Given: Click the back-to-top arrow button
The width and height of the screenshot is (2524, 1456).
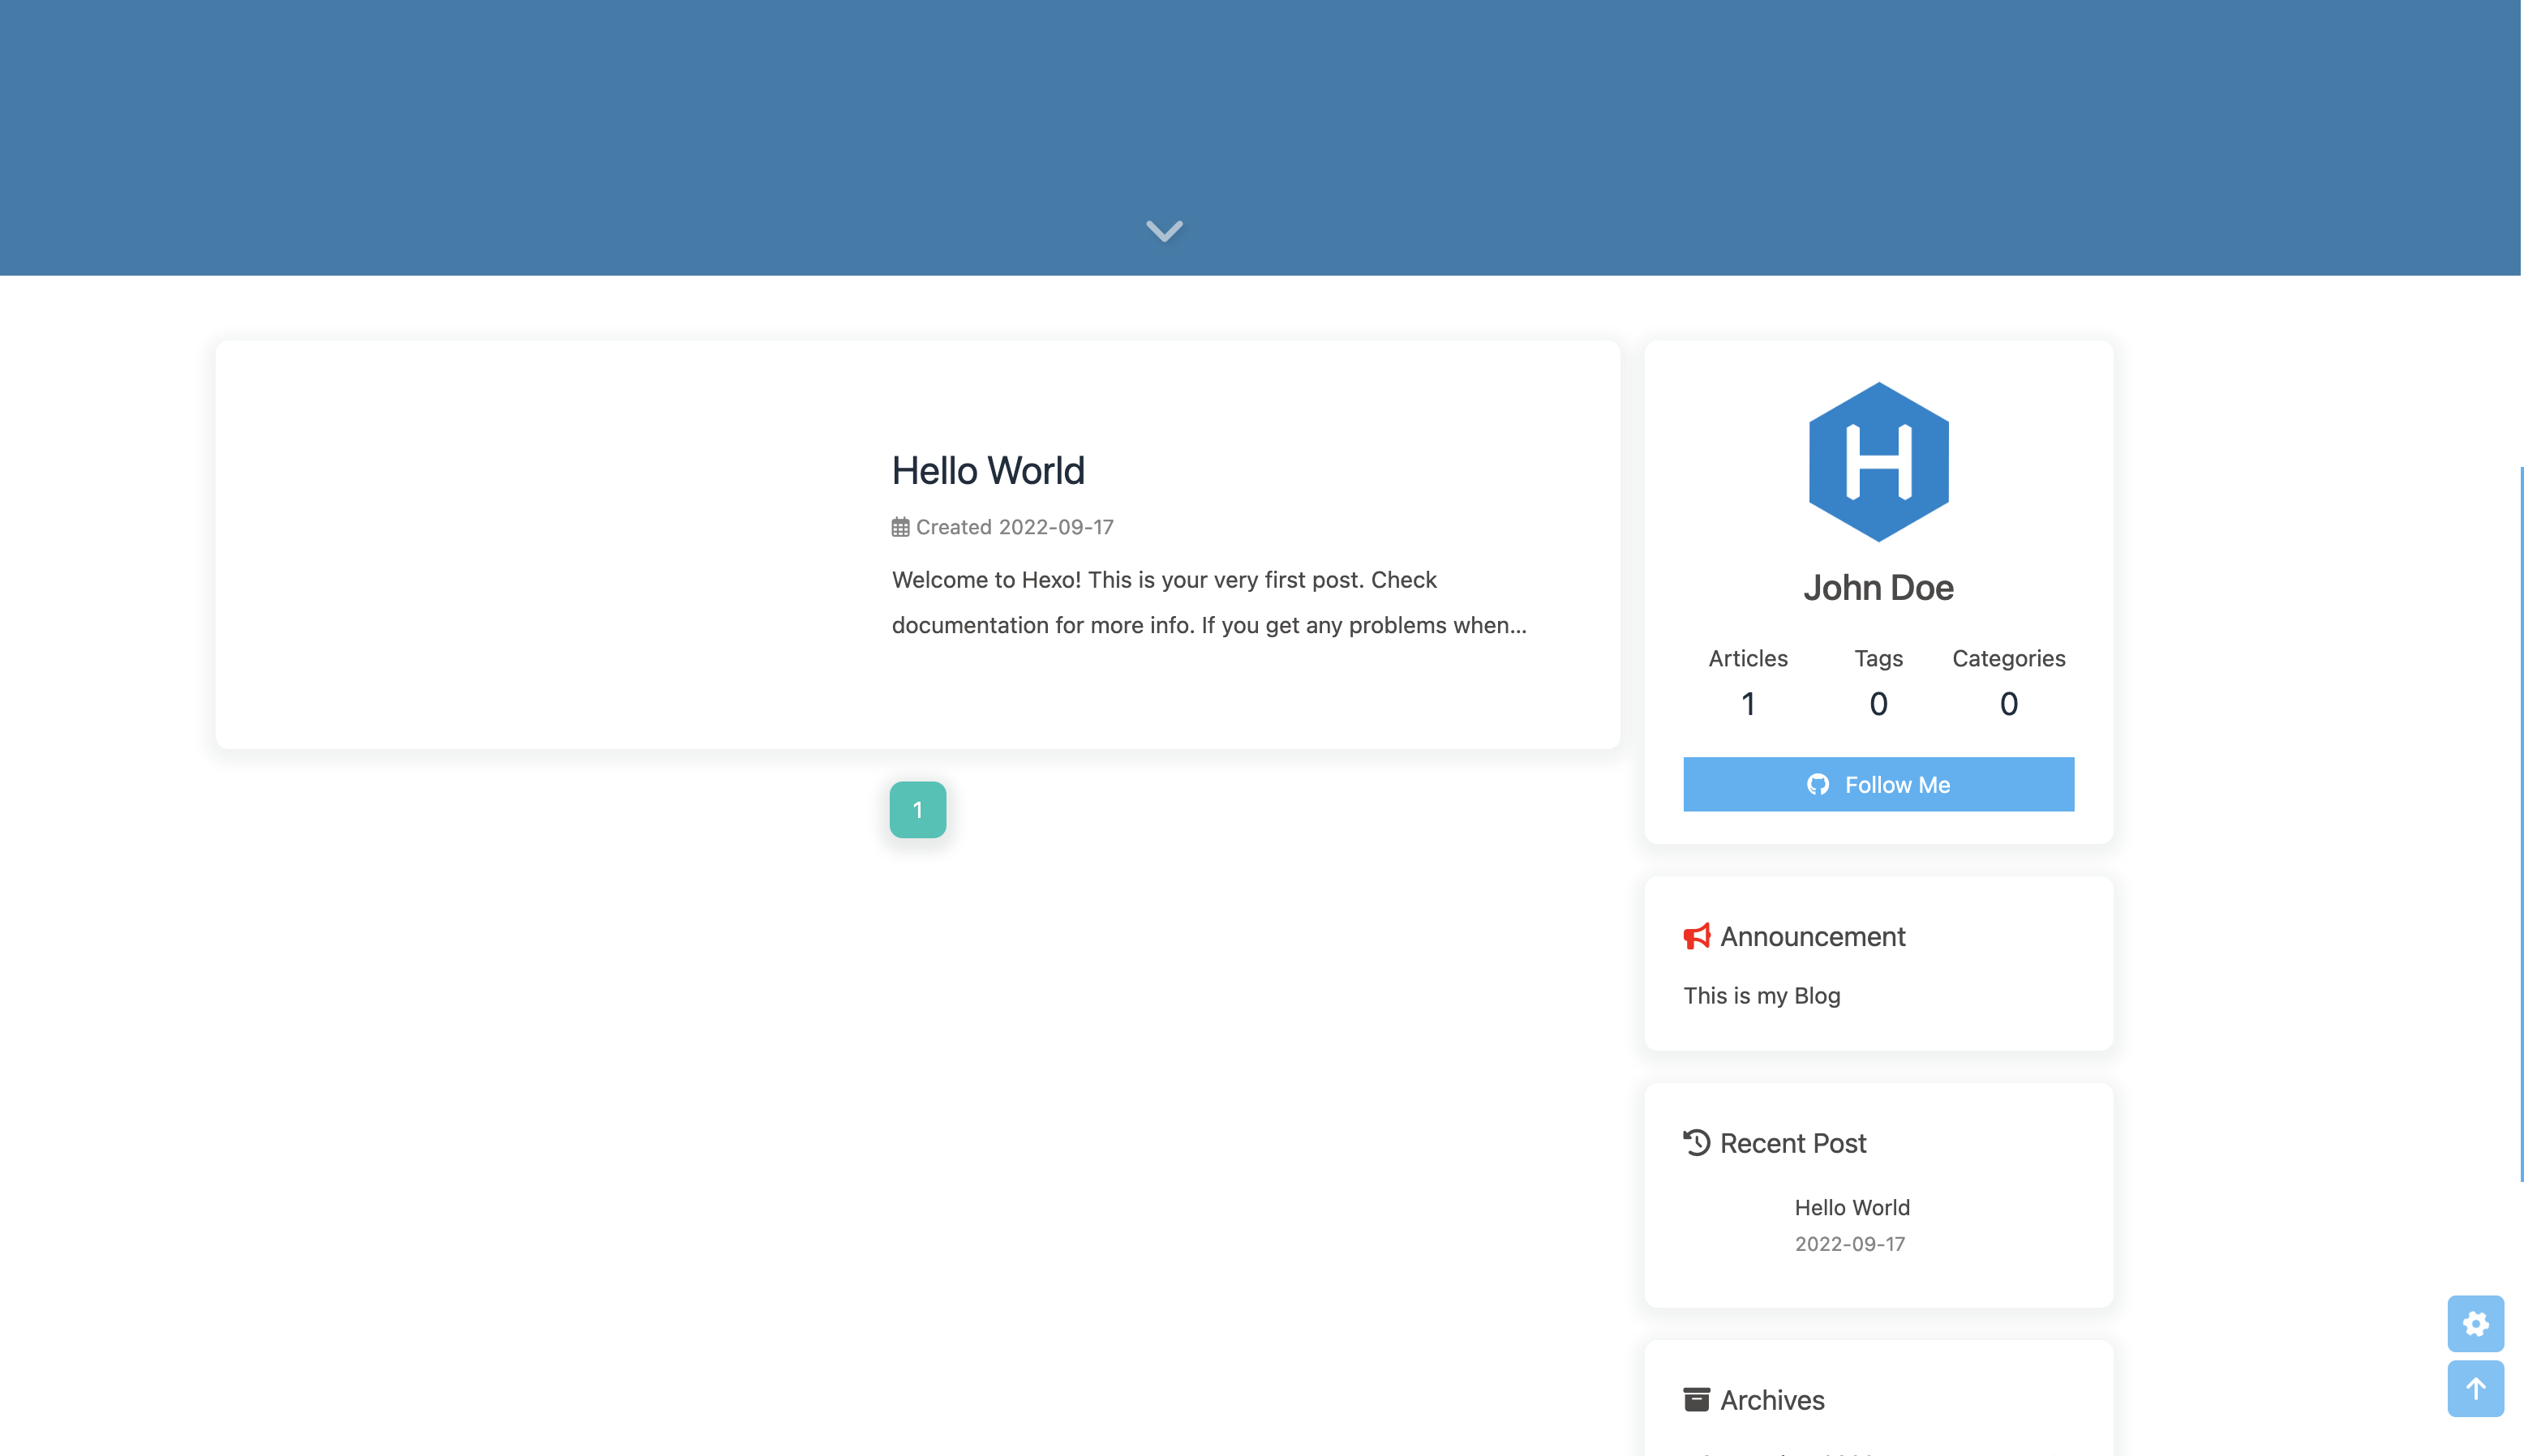Looking at the screenshot, I should click(x=2475, y=1388).
